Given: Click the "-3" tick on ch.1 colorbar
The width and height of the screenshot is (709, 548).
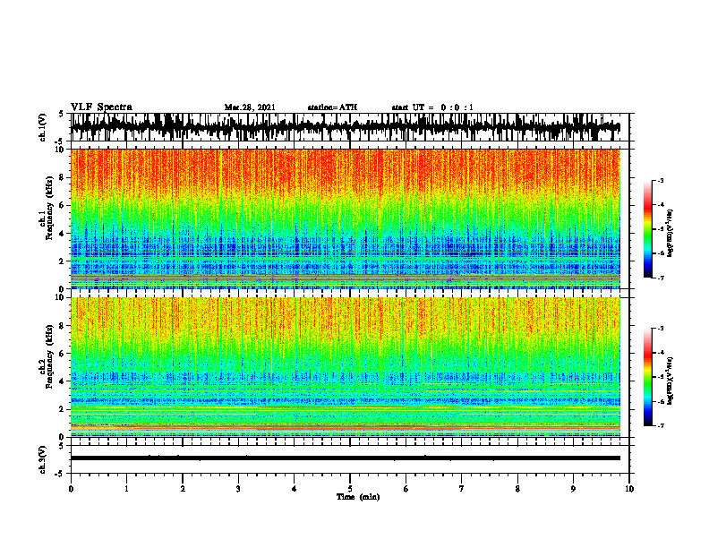Looking at the screenshot, I should [660, 181].
